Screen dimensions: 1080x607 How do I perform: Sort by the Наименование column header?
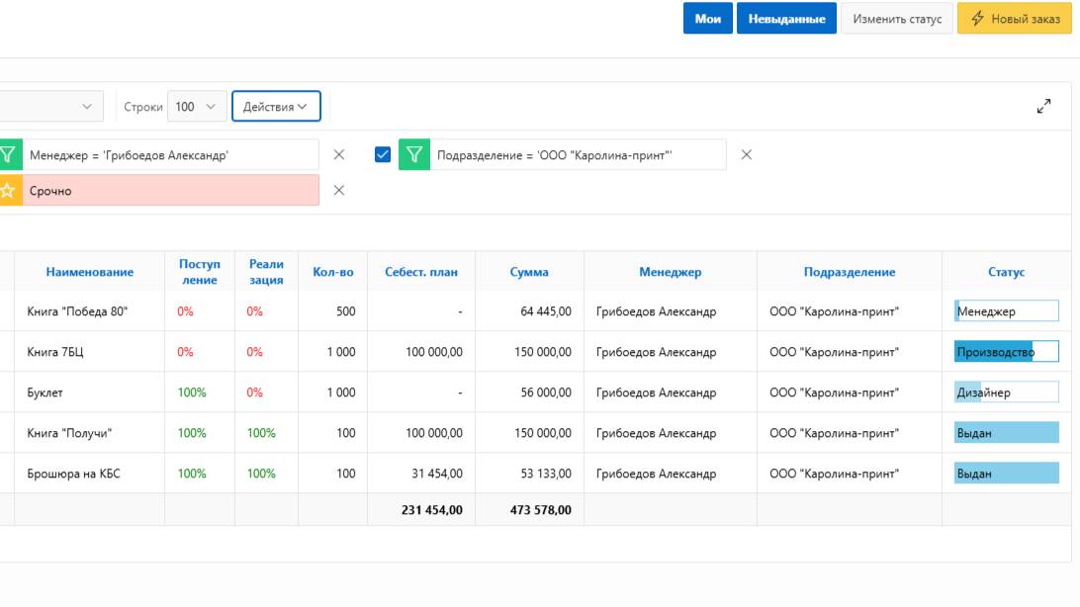pos(90,272)
